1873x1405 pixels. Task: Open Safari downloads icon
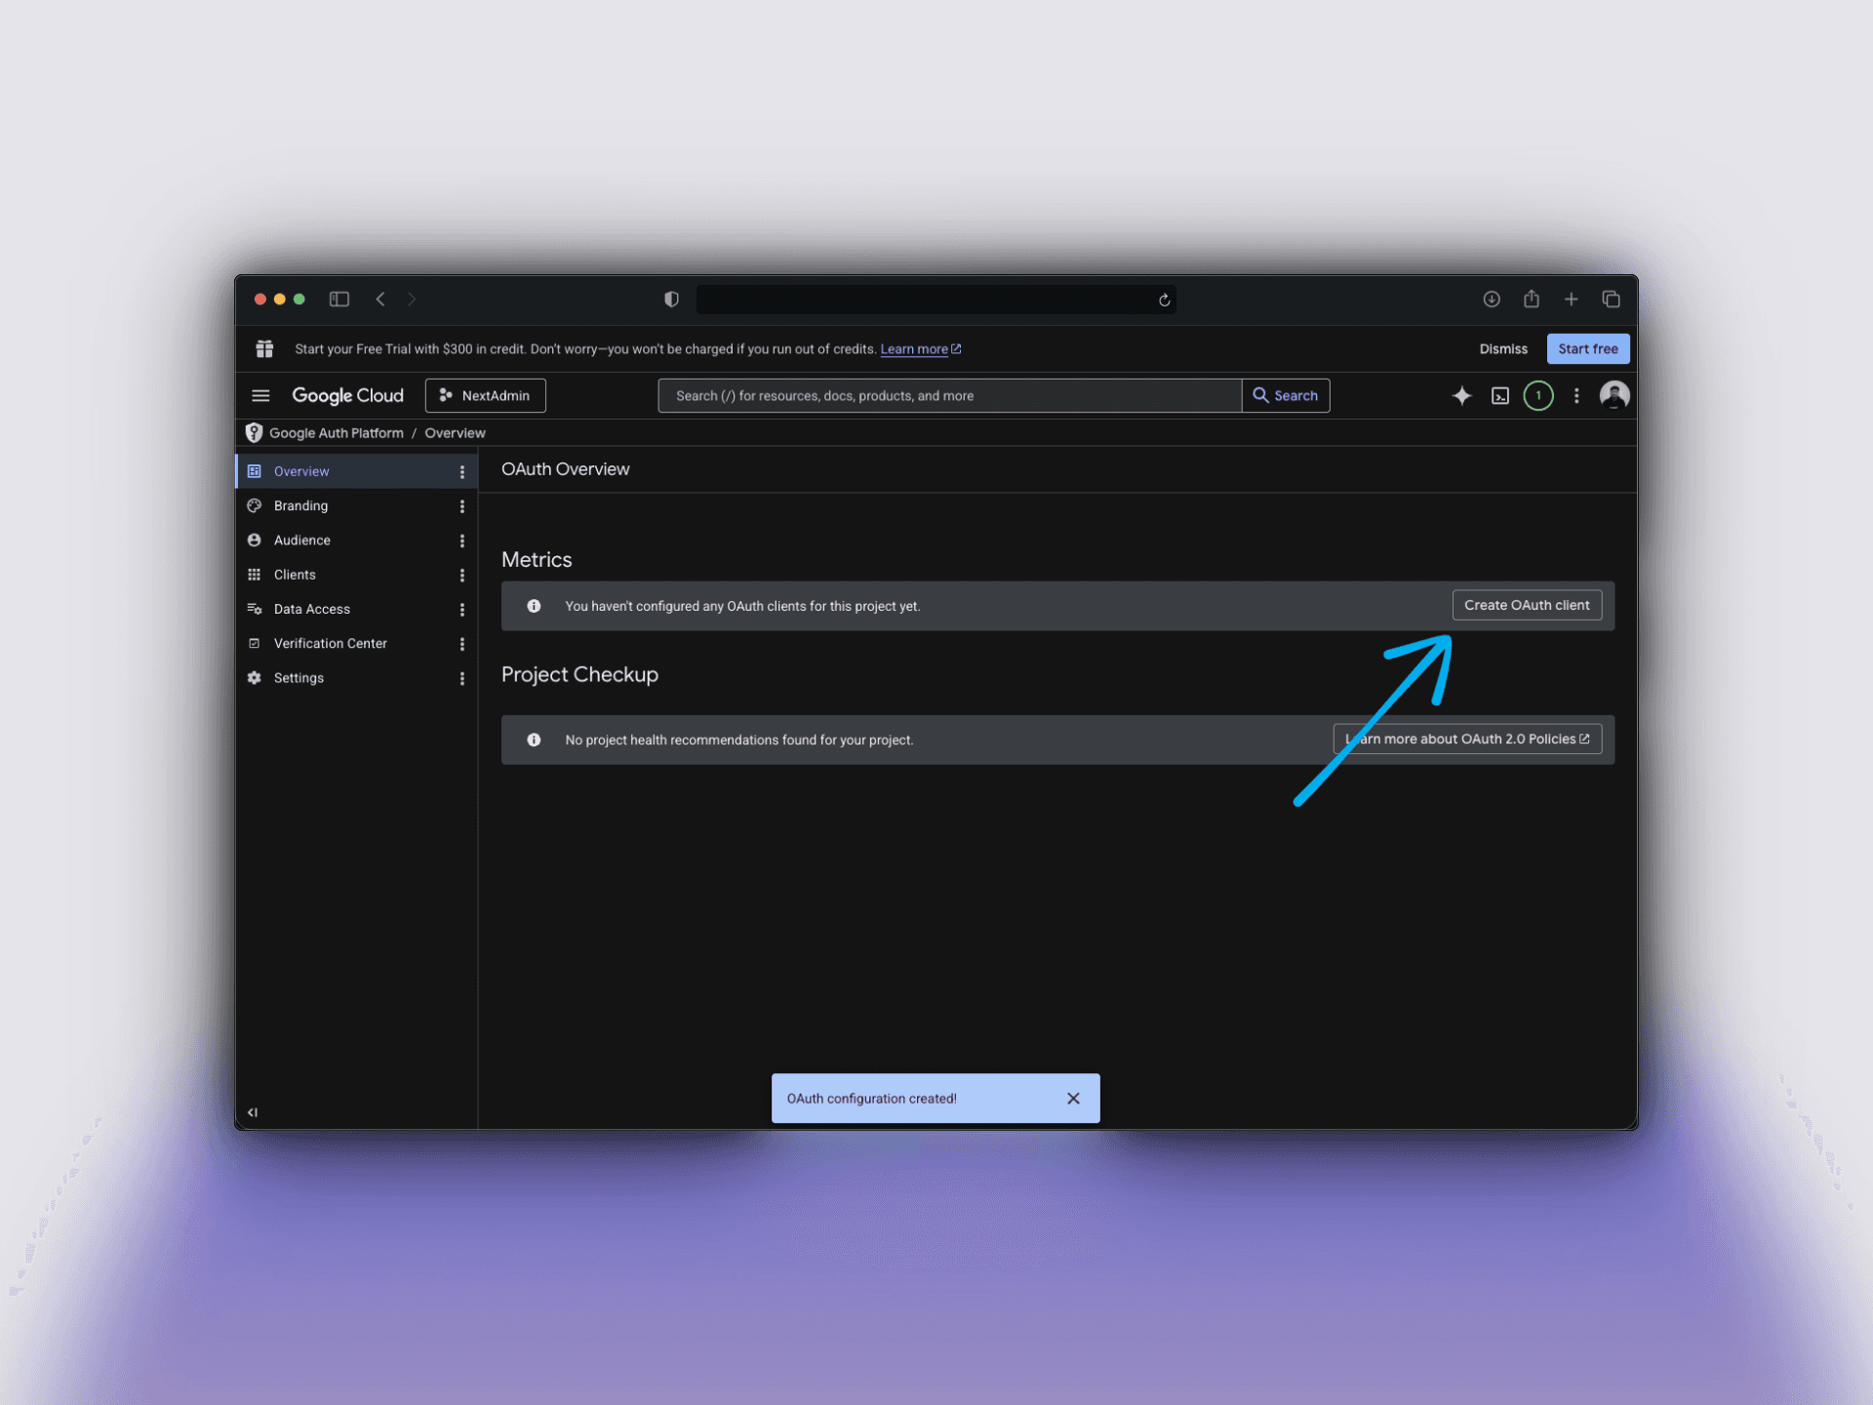[x=1492, y=300]
